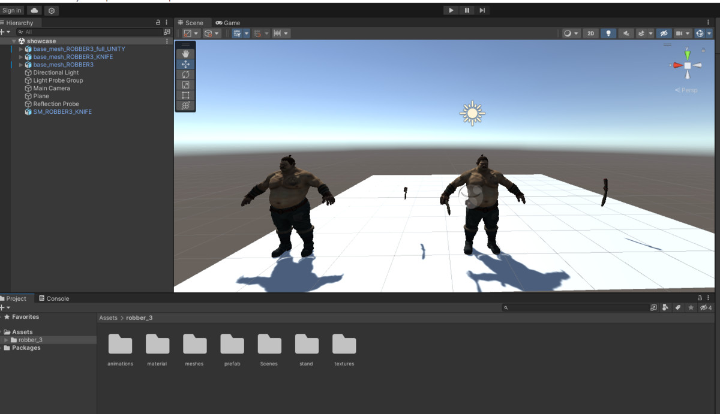Expand base_mesh_ROBBER3_KNIFE in the Hierarchy

[21, 57]
